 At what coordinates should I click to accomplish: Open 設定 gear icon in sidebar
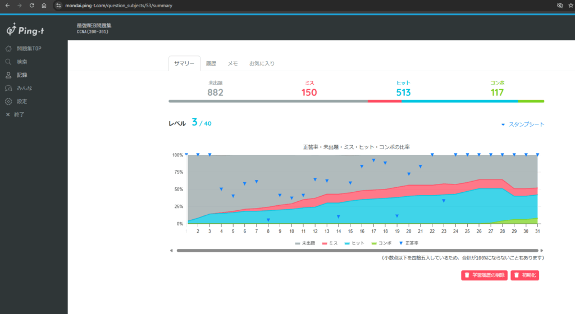tap(8, 101)
